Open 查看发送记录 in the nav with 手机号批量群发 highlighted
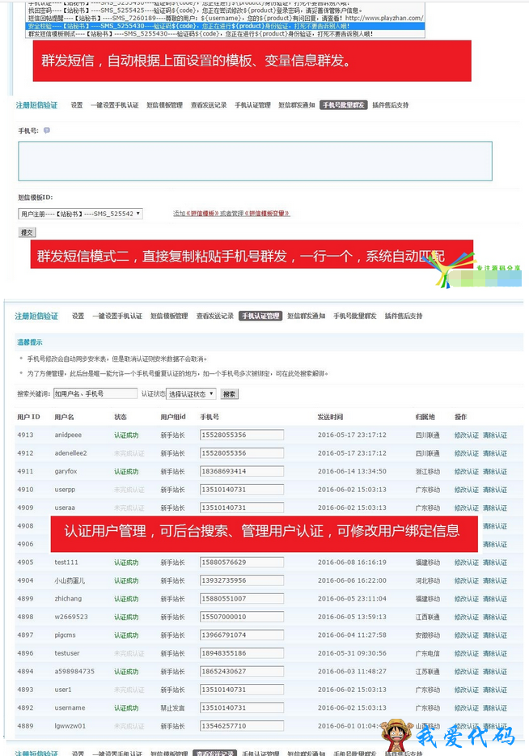Image resolution: width=529 pixels, height=756 pixels. coord(209,105)
